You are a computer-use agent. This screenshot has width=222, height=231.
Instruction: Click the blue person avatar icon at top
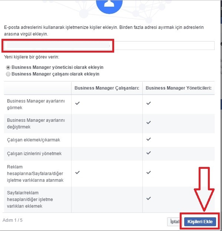point(109,6)
